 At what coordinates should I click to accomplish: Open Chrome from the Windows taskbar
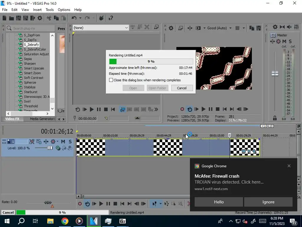[65, 221]
